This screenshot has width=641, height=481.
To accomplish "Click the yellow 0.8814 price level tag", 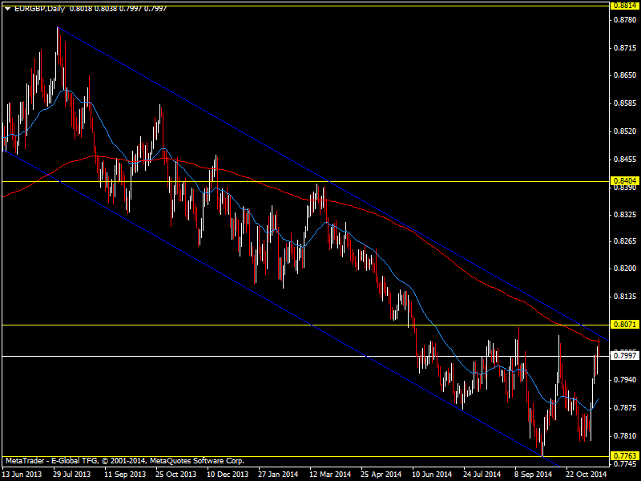I will [624, 6].
